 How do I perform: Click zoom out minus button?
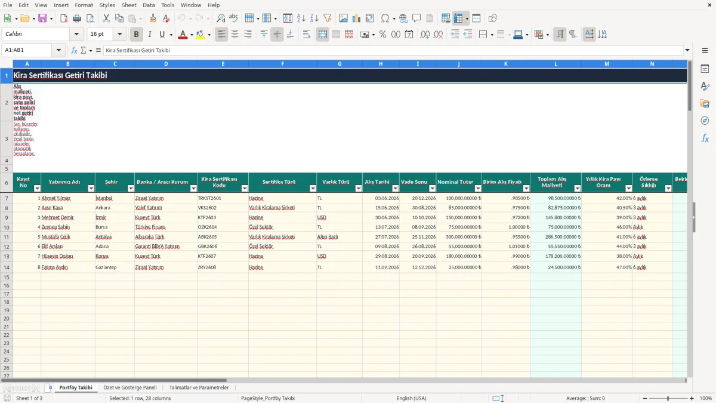[x=644, y=398]
